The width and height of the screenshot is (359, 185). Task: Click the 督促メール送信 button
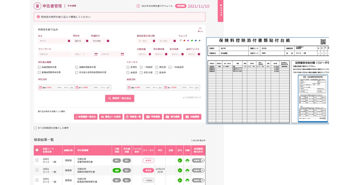pos(110,117)
